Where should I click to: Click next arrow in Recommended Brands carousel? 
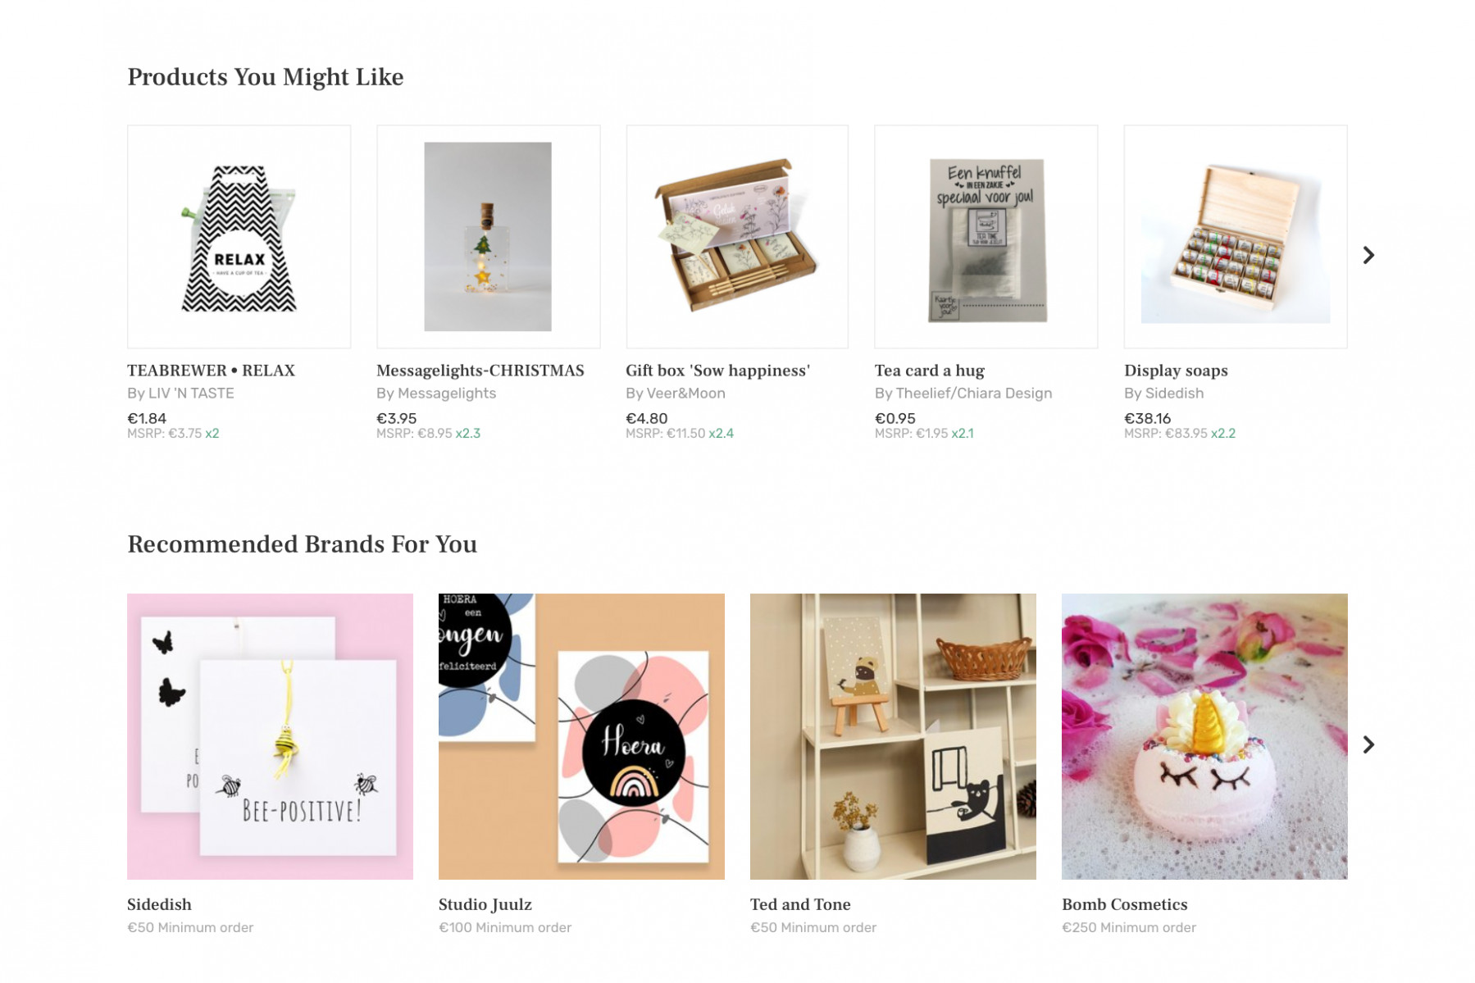pyautogui.click(x=1368, y=744)
